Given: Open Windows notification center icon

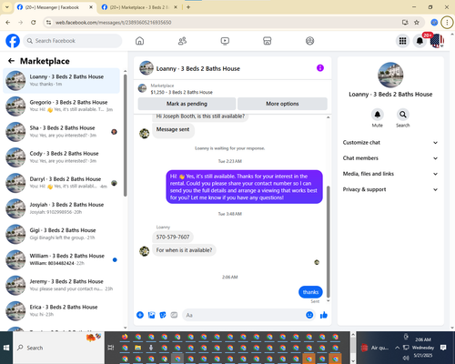Looking at the screenshot, I should tap(443, 348).
